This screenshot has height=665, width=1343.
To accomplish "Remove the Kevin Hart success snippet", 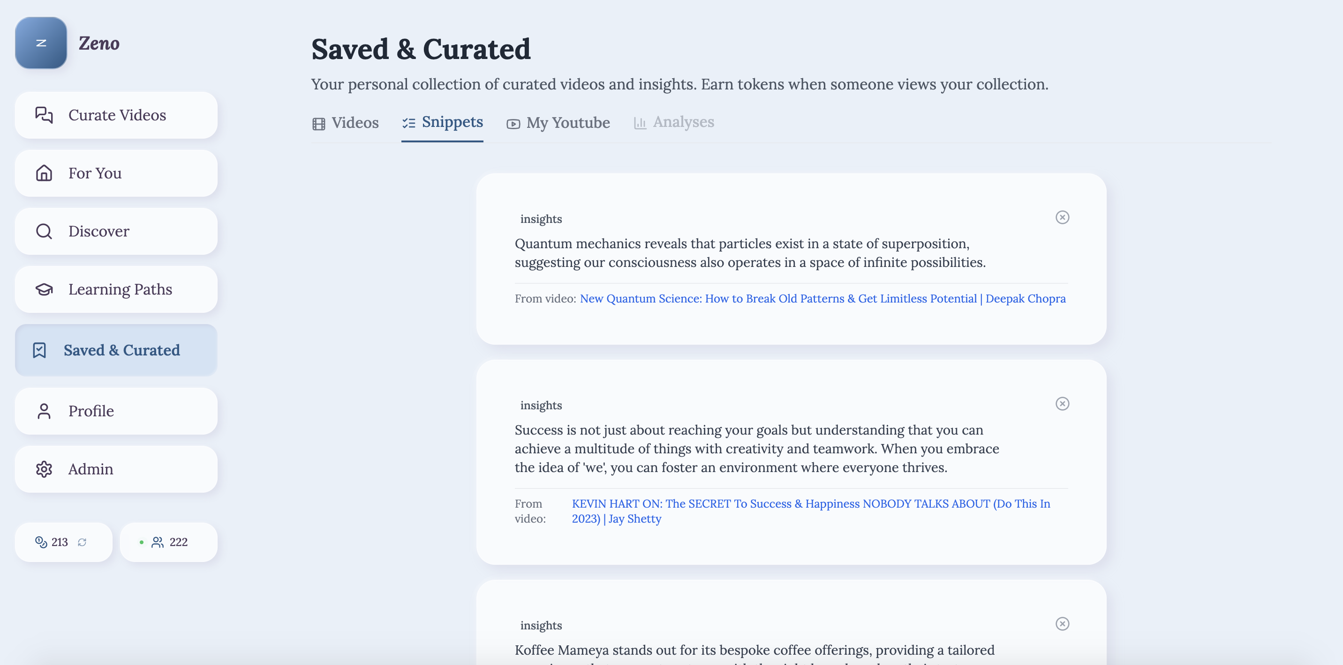I will 1062,404.
